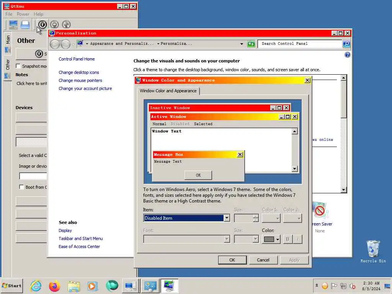Screen dimensions: 392x294
Task: Launch Firefox from taskbar
Action: click(54, 286)
